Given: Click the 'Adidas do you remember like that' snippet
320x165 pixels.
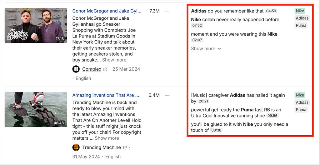Looking at the screenshot, I should click(227, 11).
